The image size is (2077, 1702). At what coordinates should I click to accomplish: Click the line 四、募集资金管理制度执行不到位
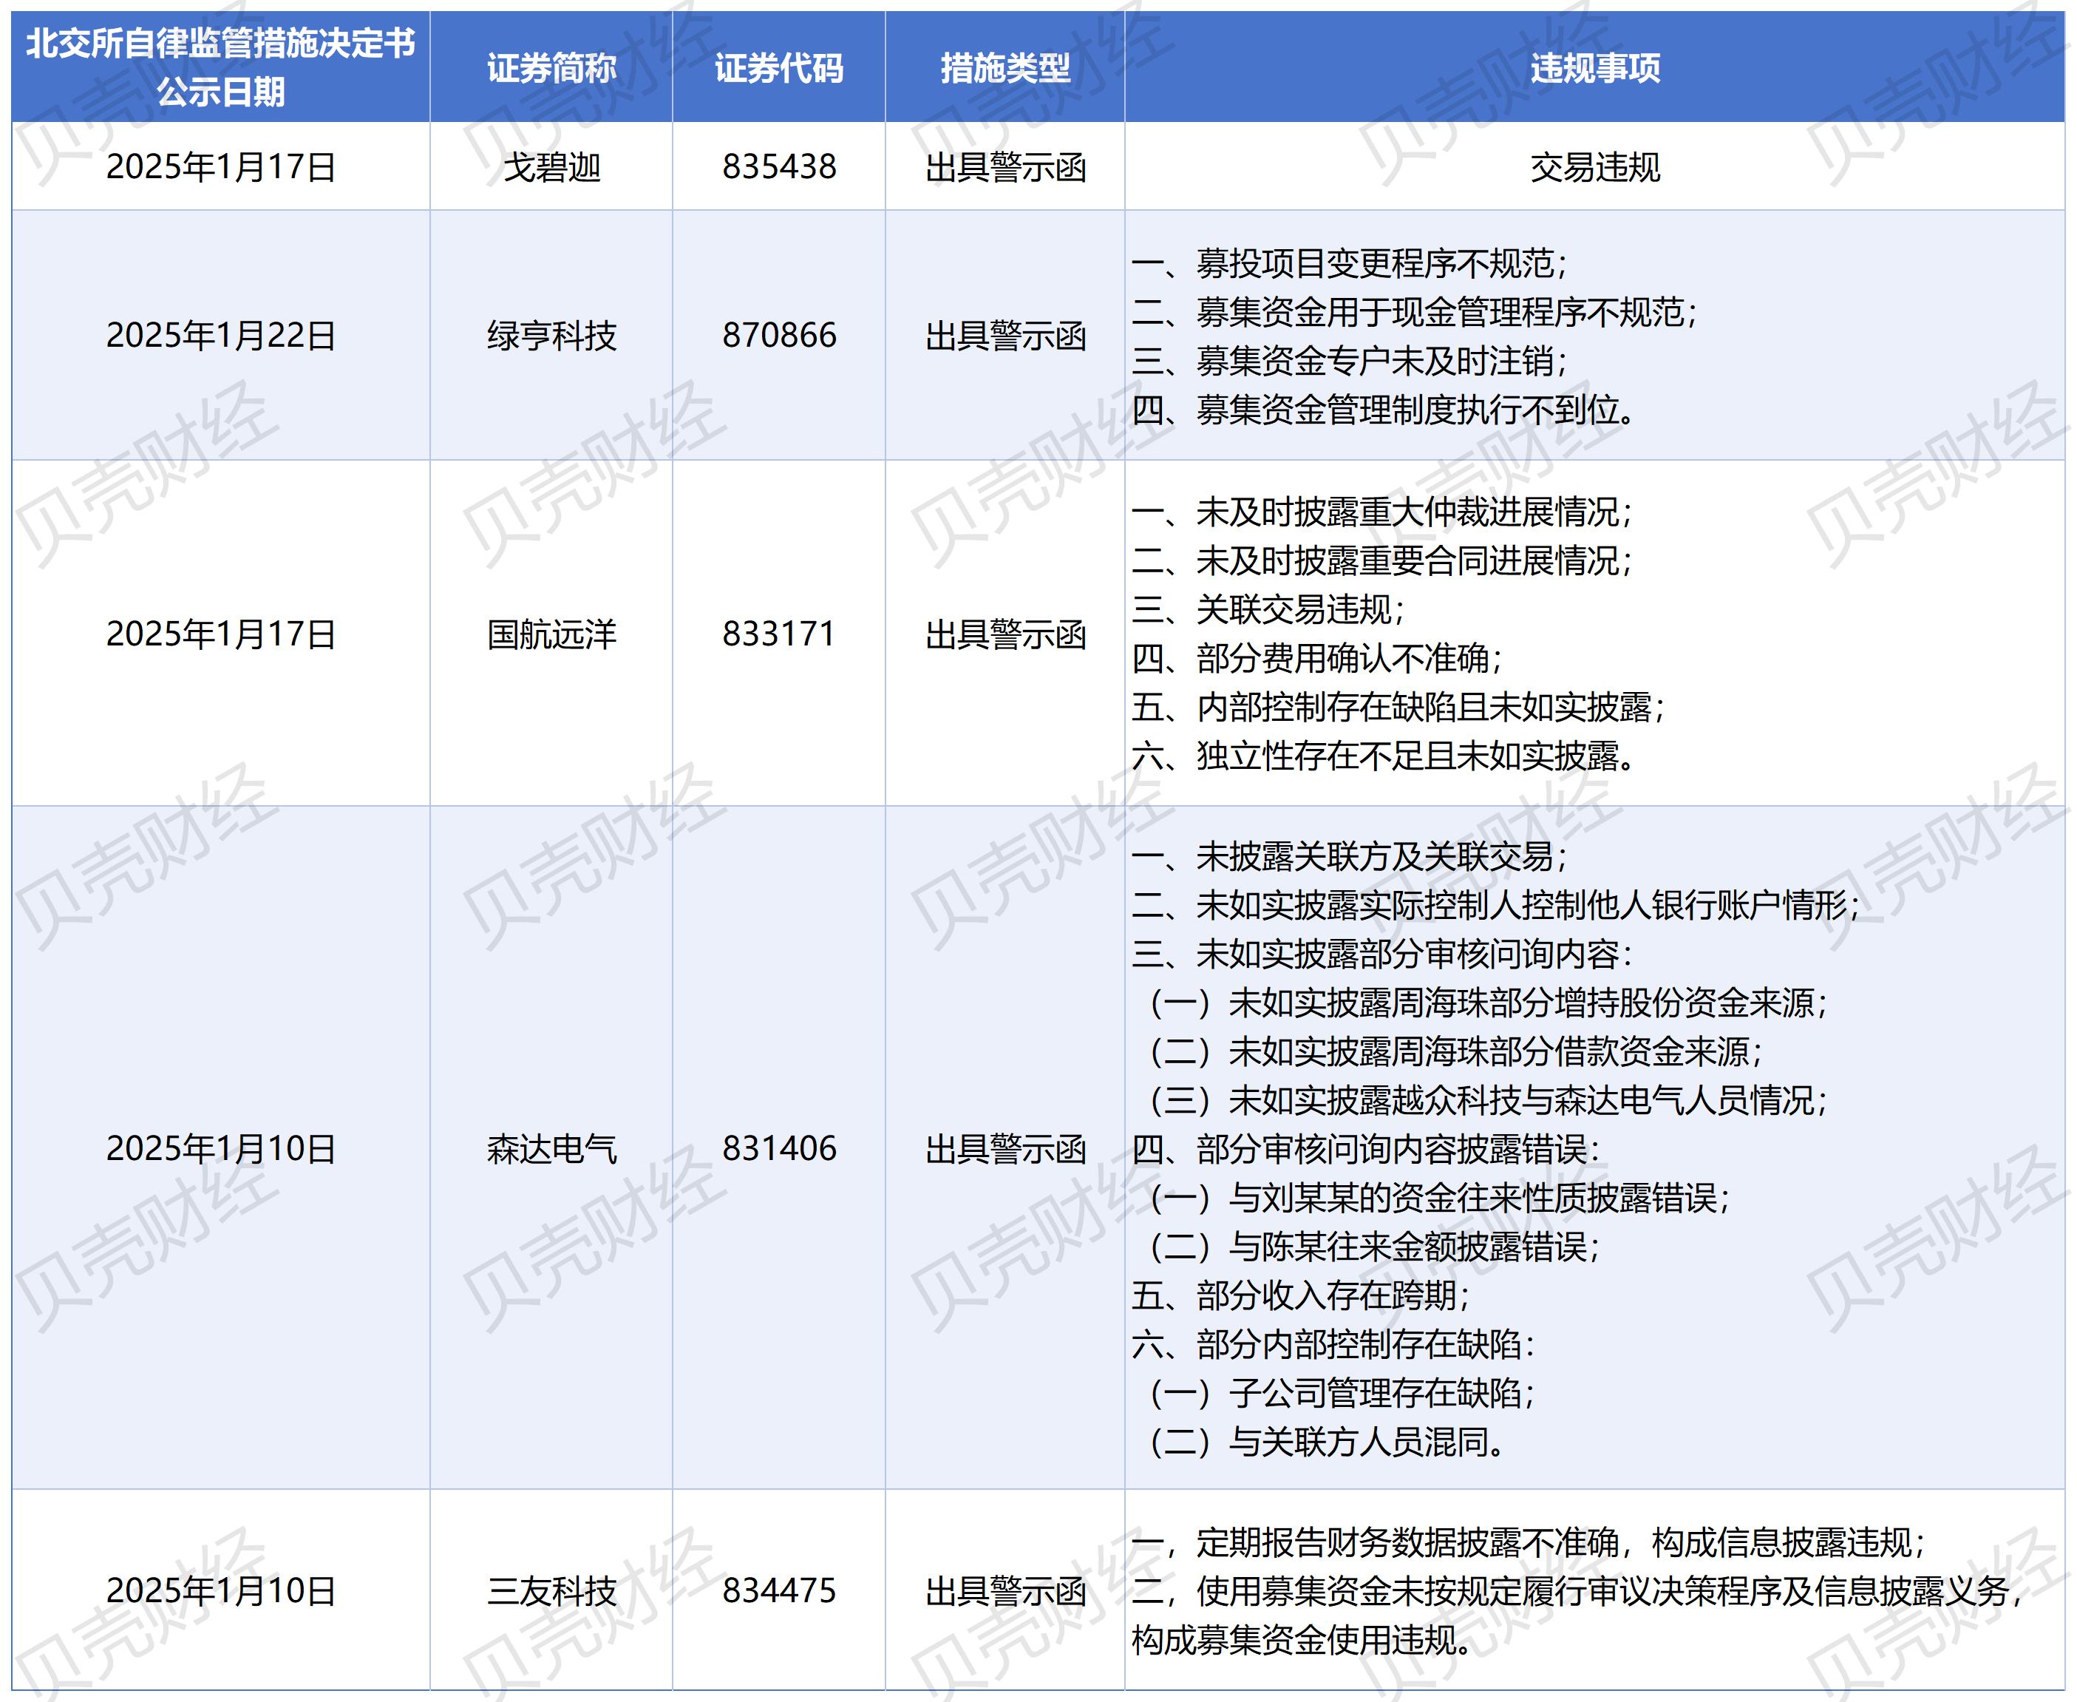1384,409
